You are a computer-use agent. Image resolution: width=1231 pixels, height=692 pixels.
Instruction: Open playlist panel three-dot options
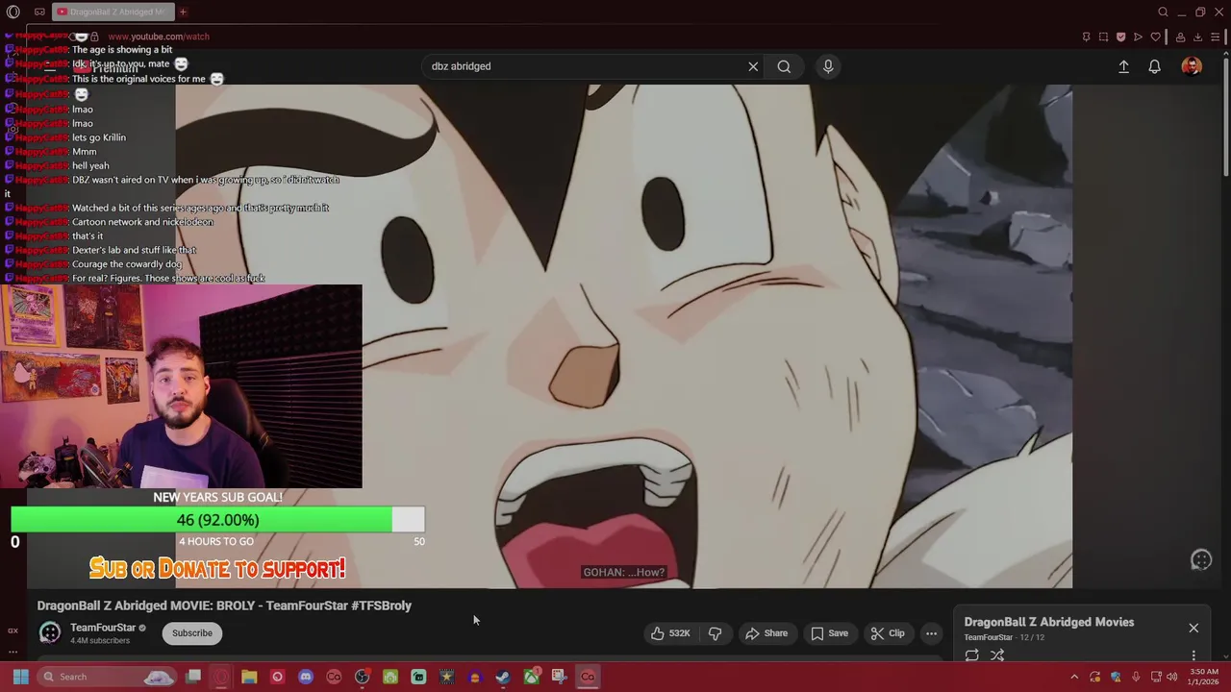(x=1193, y=655)
